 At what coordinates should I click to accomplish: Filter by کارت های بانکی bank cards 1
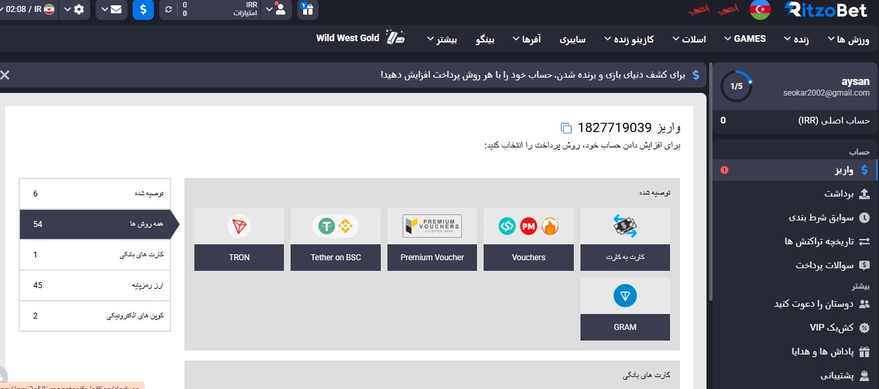pyautogui.click(x=95, y=255)
